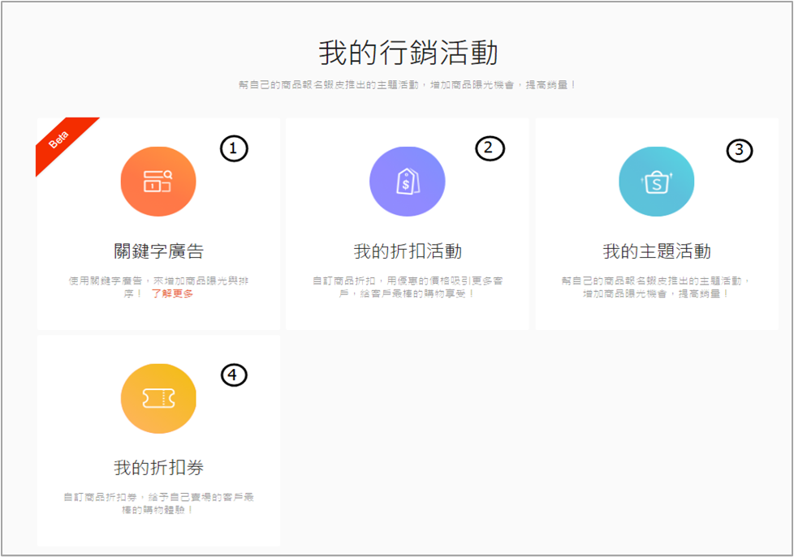794x557 pixels.
Task: Open the discount activity card
Action: click(408, 223)
